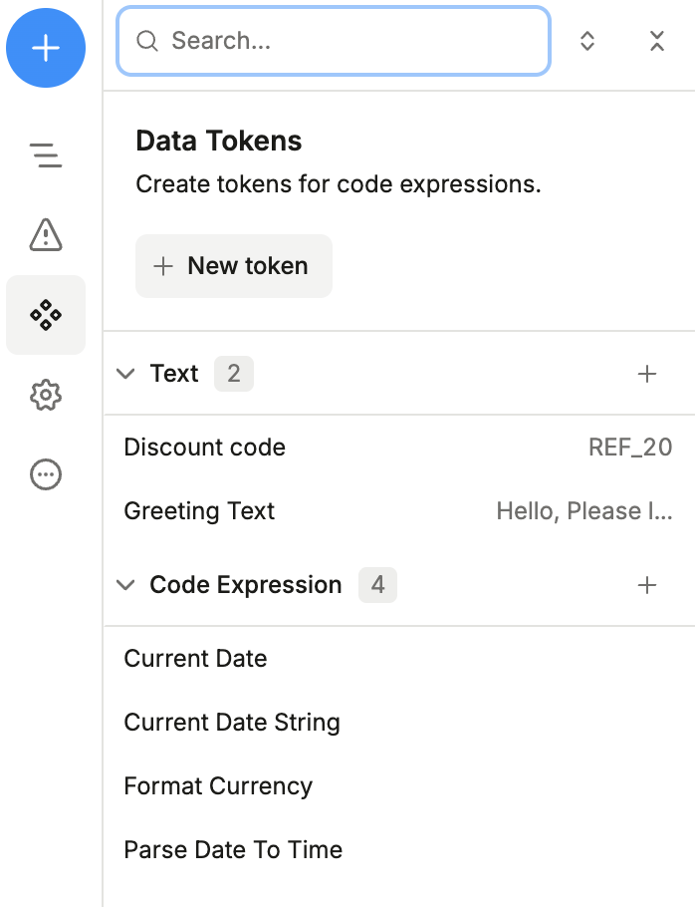
Task: Collapse the Text token section
Action: click(125, 374)
